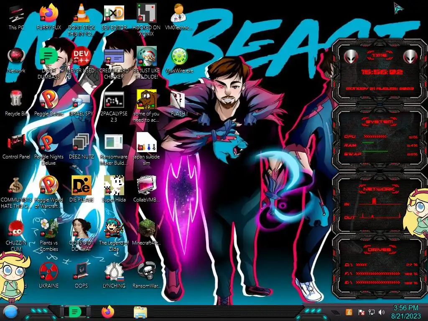Open the green document D FOR DUMBASS icon
This screenshot has height=321, width=428.
48,64
